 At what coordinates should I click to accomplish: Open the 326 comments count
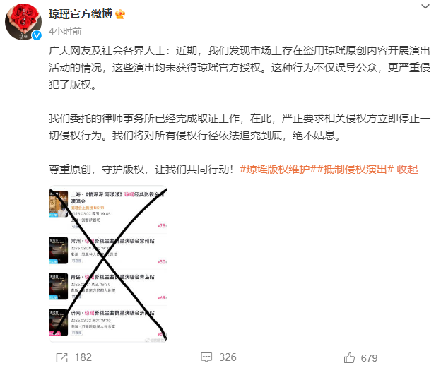pos(228,357)
